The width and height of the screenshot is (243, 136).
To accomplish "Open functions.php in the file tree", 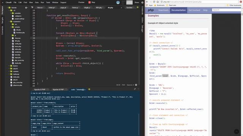I will (x=20, y=32).
